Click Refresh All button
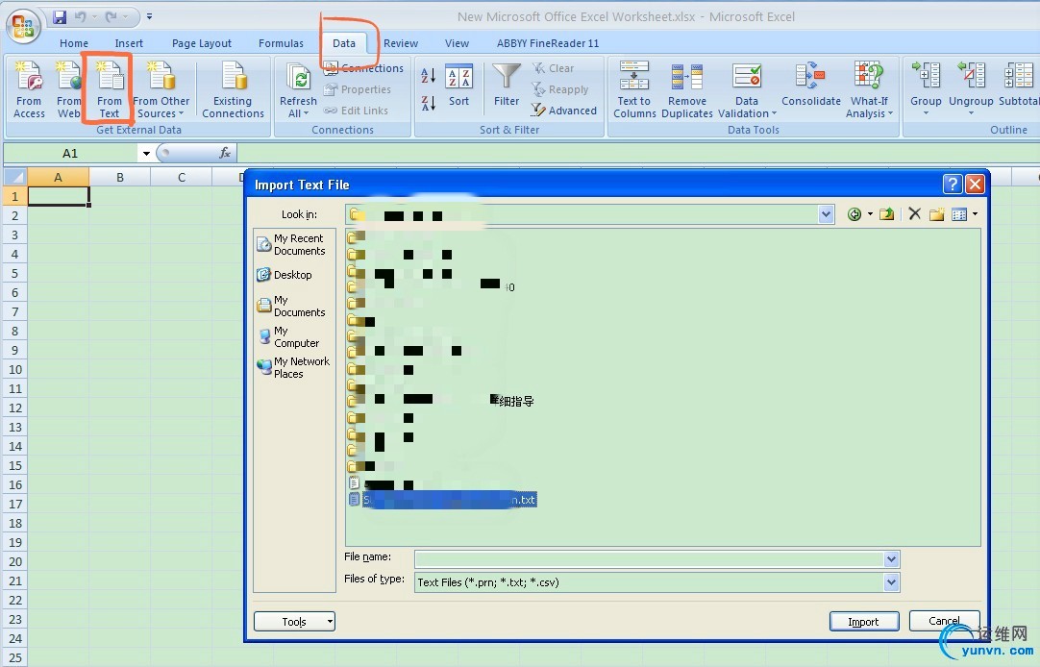Screen dimensions: 1040x667 298,89
